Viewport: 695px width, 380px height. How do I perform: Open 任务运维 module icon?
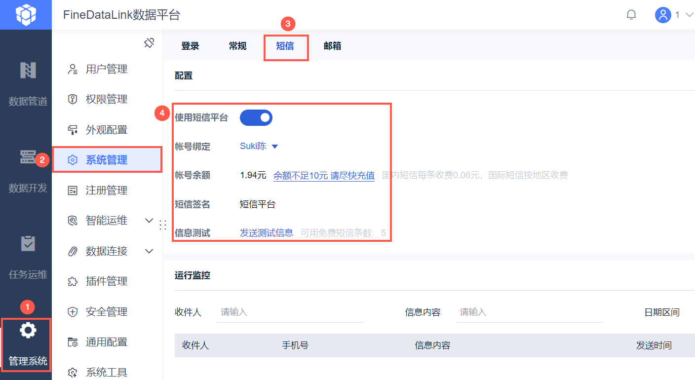pos(28,244)
